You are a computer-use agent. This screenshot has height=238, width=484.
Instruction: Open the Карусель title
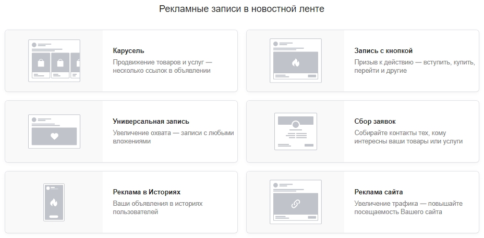coord(128,51)
